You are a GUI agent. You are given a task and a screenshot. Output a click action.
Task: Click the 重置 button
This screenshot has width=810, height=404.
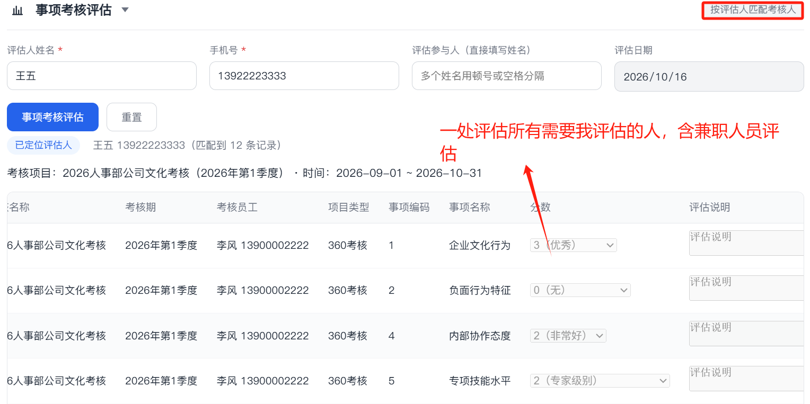tap(131, 117)
